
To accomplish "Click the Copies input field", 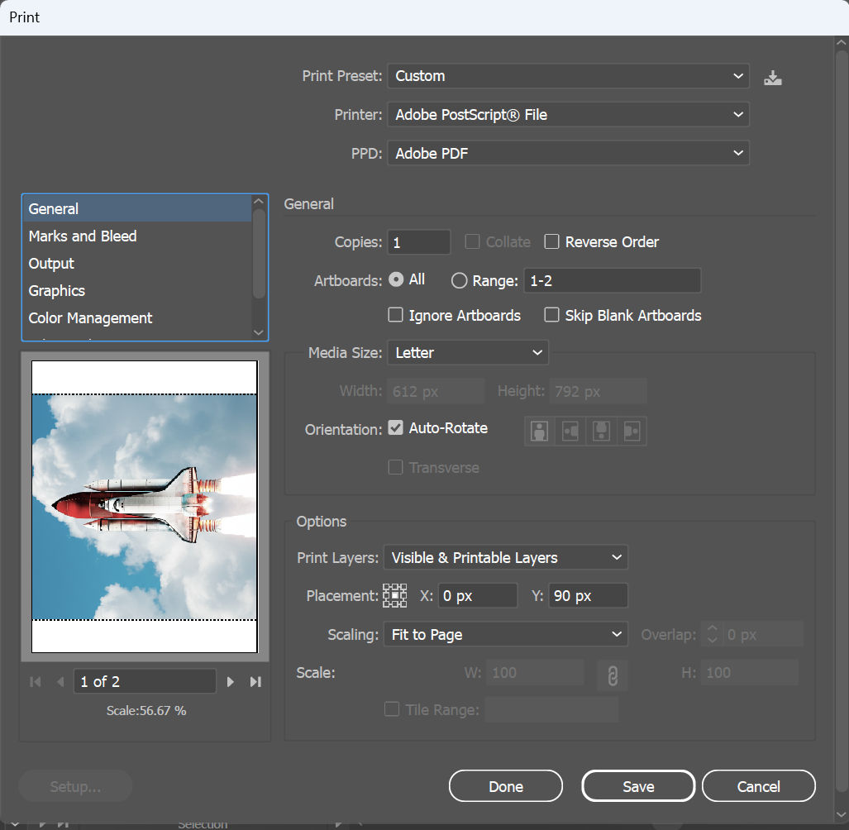I will pos(419,242).
